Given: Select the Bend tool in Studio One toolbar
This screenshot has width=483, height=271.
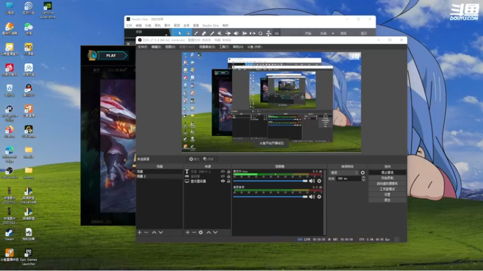Looking at the screenshot, I should 228,33.
